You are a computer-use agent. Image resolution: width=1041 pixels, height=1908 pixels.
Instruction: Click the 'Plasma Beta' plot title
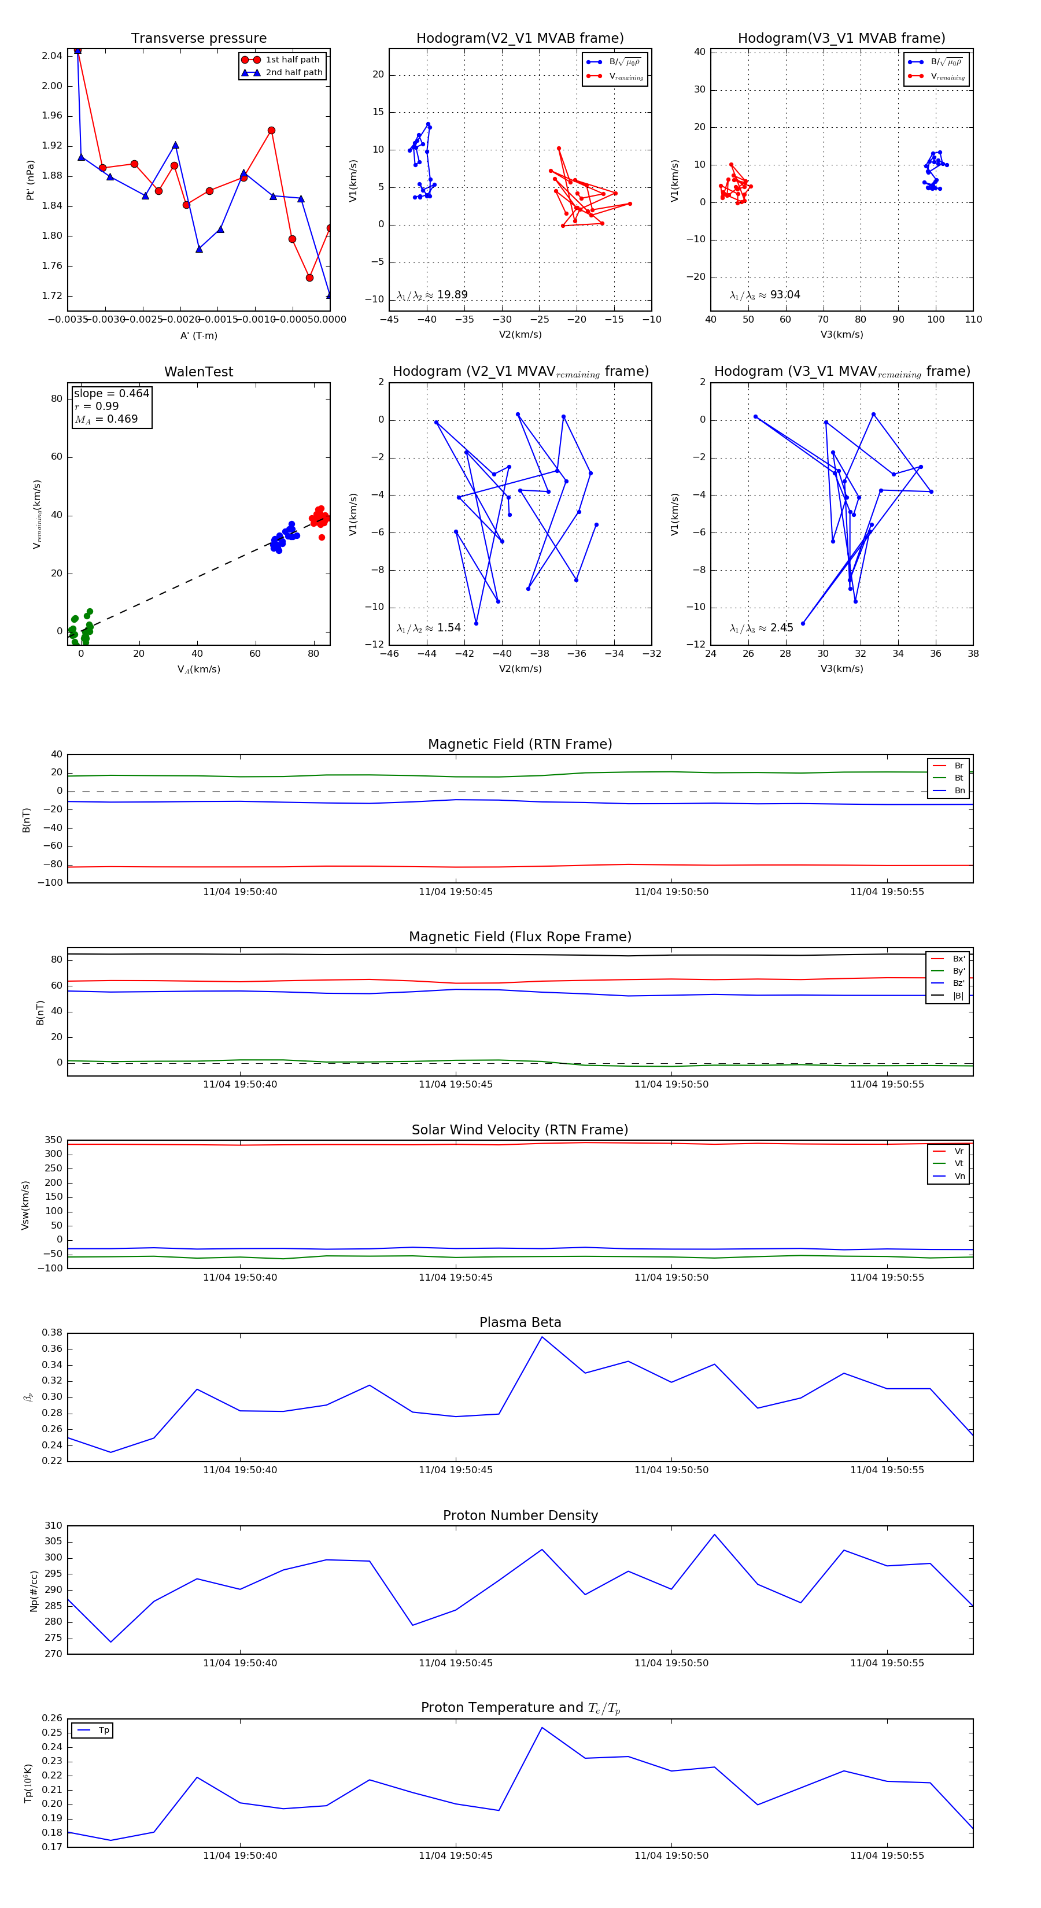[520, 1322]
